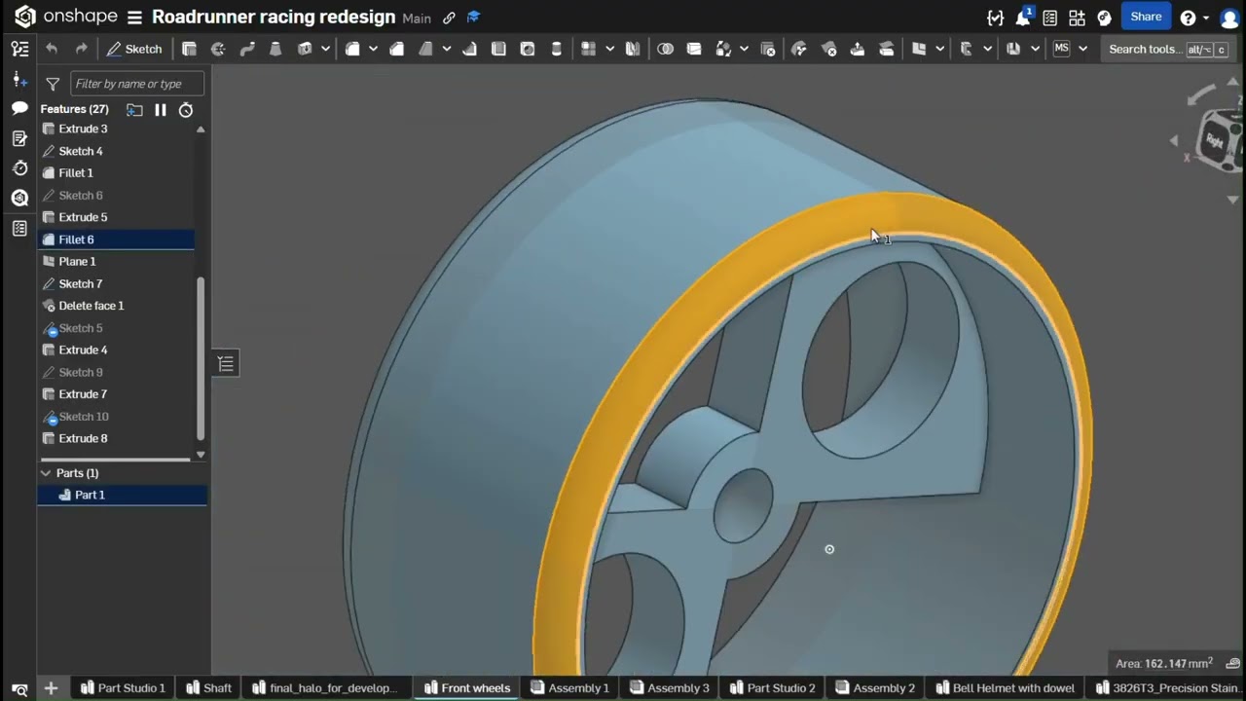Switch to the Assembly 1 tab
The width and height of the screenshot is (1246, 701).
[x=569, y=687]
